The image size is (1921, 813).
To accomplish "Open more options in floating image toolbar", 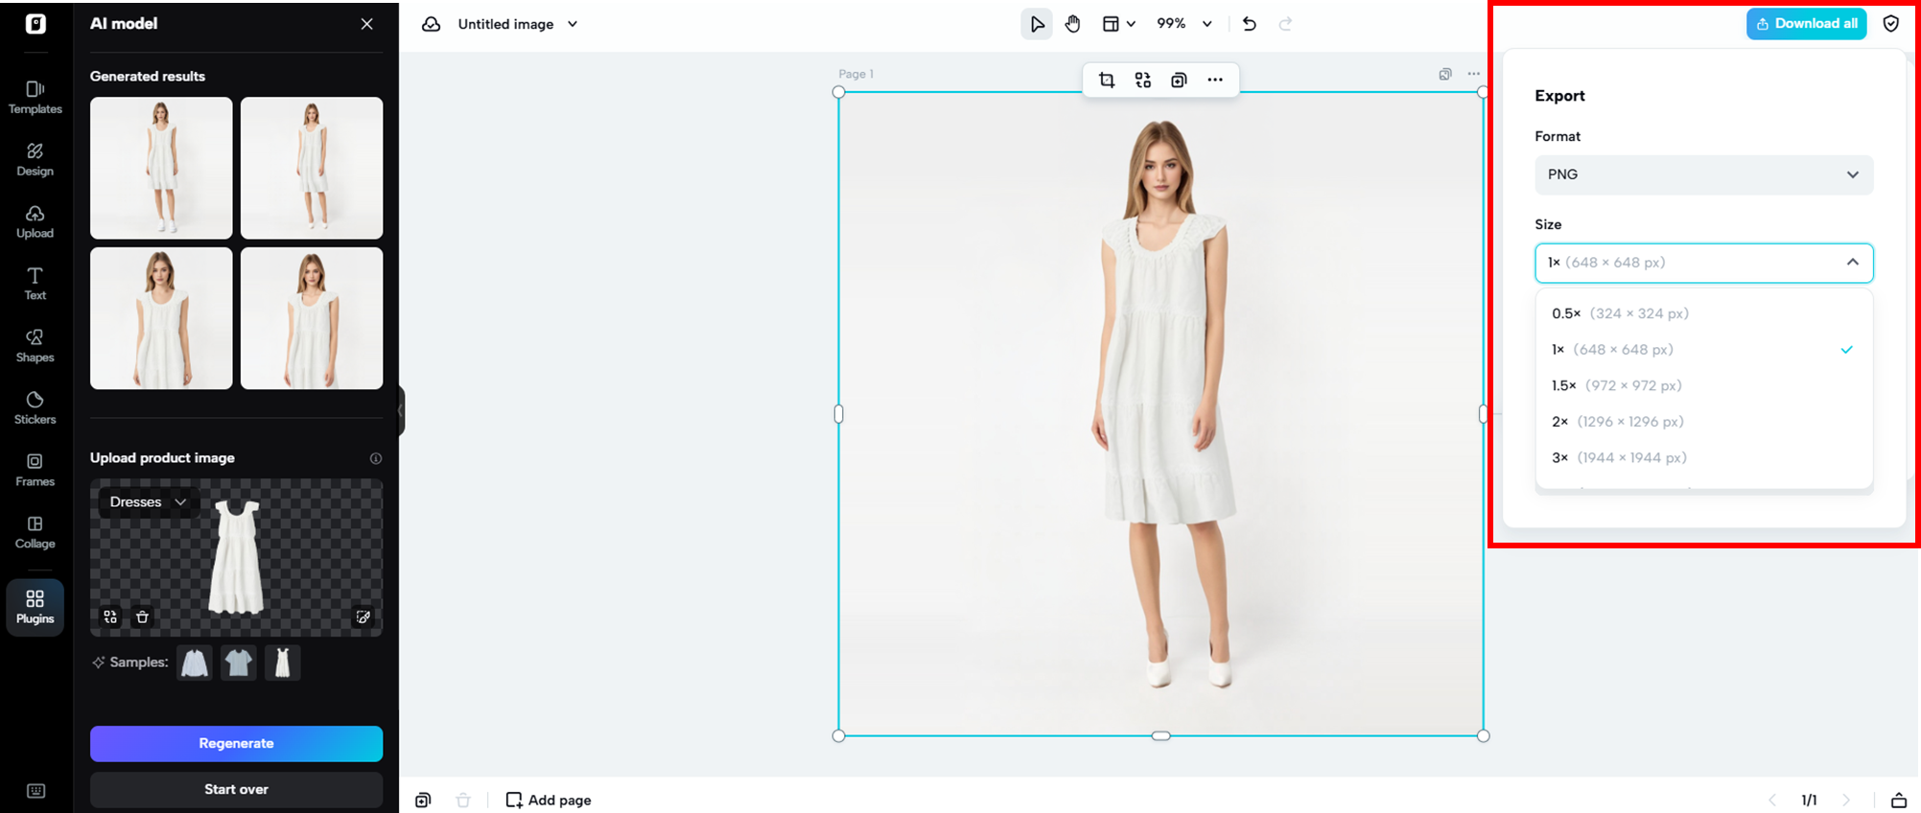I will pos(1215,81).
